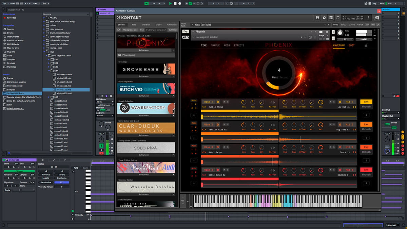Select the EDIT view tab
Viewport: 407px width, 229px height.
(x=352, y=45)
